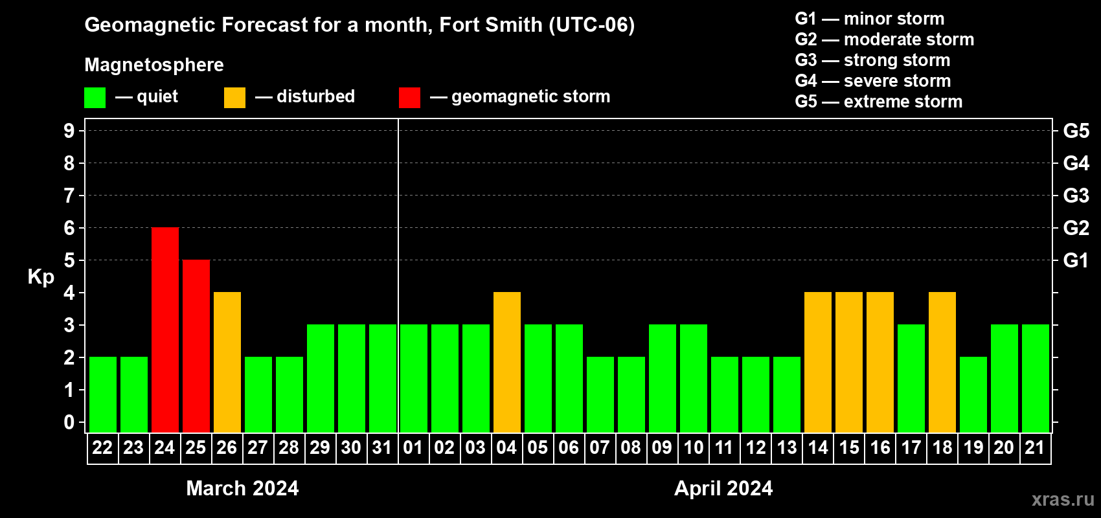Click date label 24 on the axis
Viewport: 1101px width, 518px height.
click(x=165, y=448)
